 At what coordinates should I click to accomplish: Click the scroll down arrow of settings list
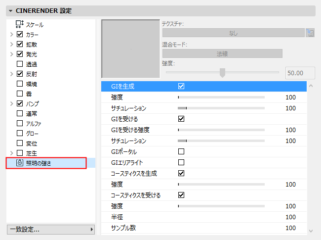pos(311,231)
